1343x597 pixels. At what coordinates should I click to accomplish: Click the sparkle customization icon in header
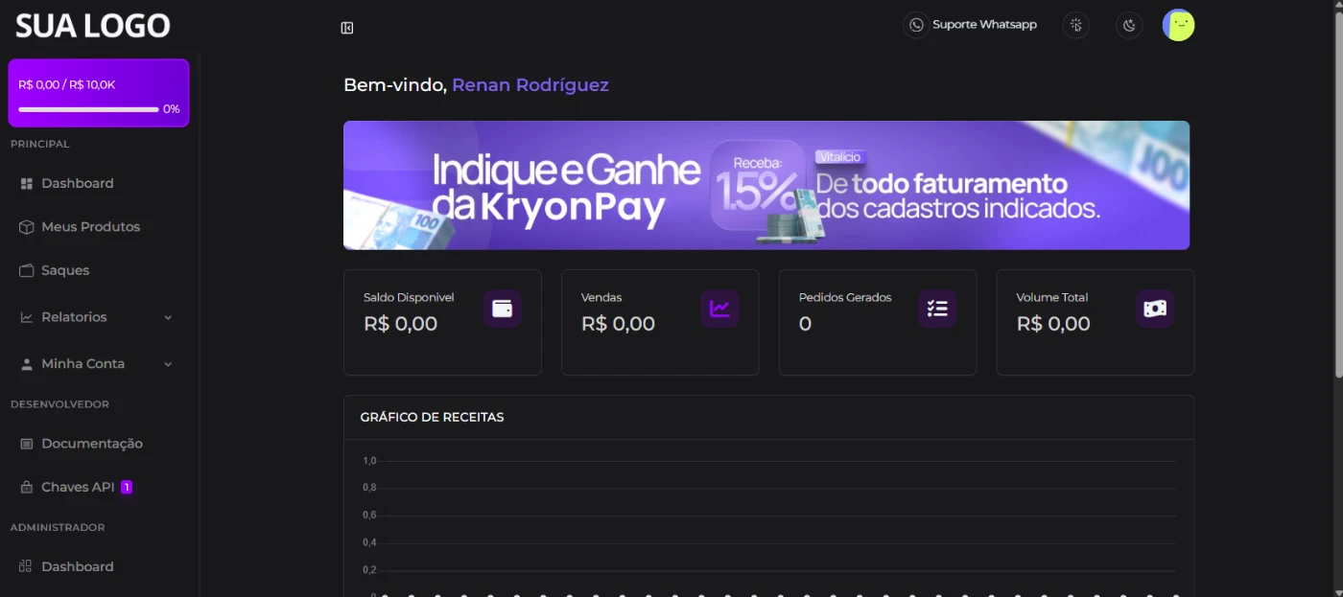1076,25
